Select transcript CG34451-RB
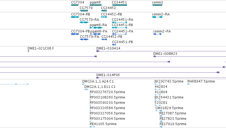The image size is (226, 128). [119, 28]
